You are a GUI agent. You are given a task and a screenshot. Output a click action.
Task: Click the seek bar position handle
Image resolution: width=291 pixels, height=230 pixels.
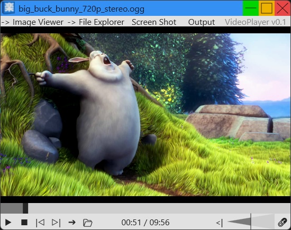pos(25,208)
